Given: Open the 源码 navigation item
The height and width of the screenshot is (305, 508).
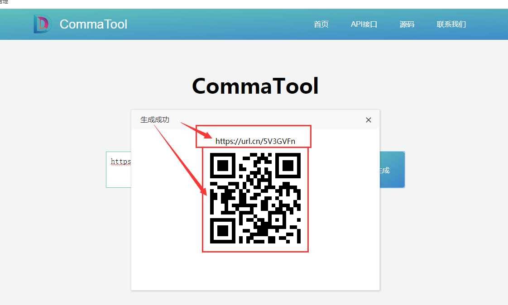Looking at the screenshot, I should (407, 24).
